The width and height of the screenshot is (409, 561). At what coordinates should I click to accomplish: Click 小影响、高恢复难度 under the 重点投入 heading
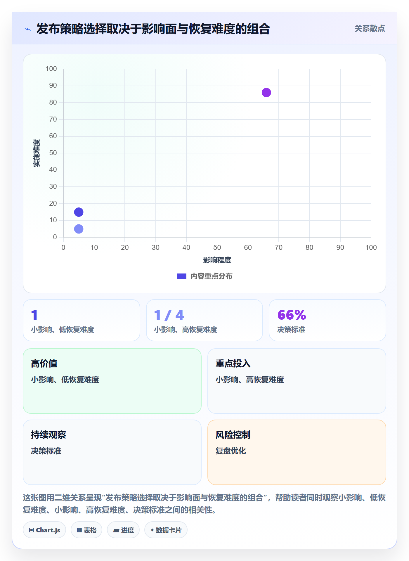[x=250, y=380]
